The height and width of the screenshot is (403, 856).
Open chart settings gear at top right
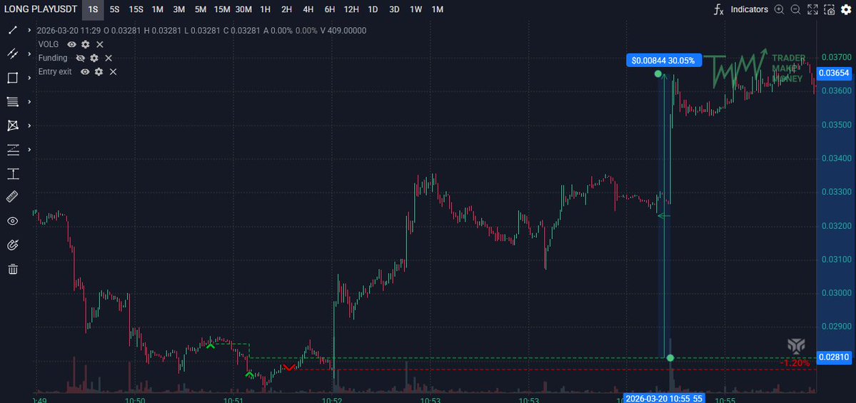point(845,9)
